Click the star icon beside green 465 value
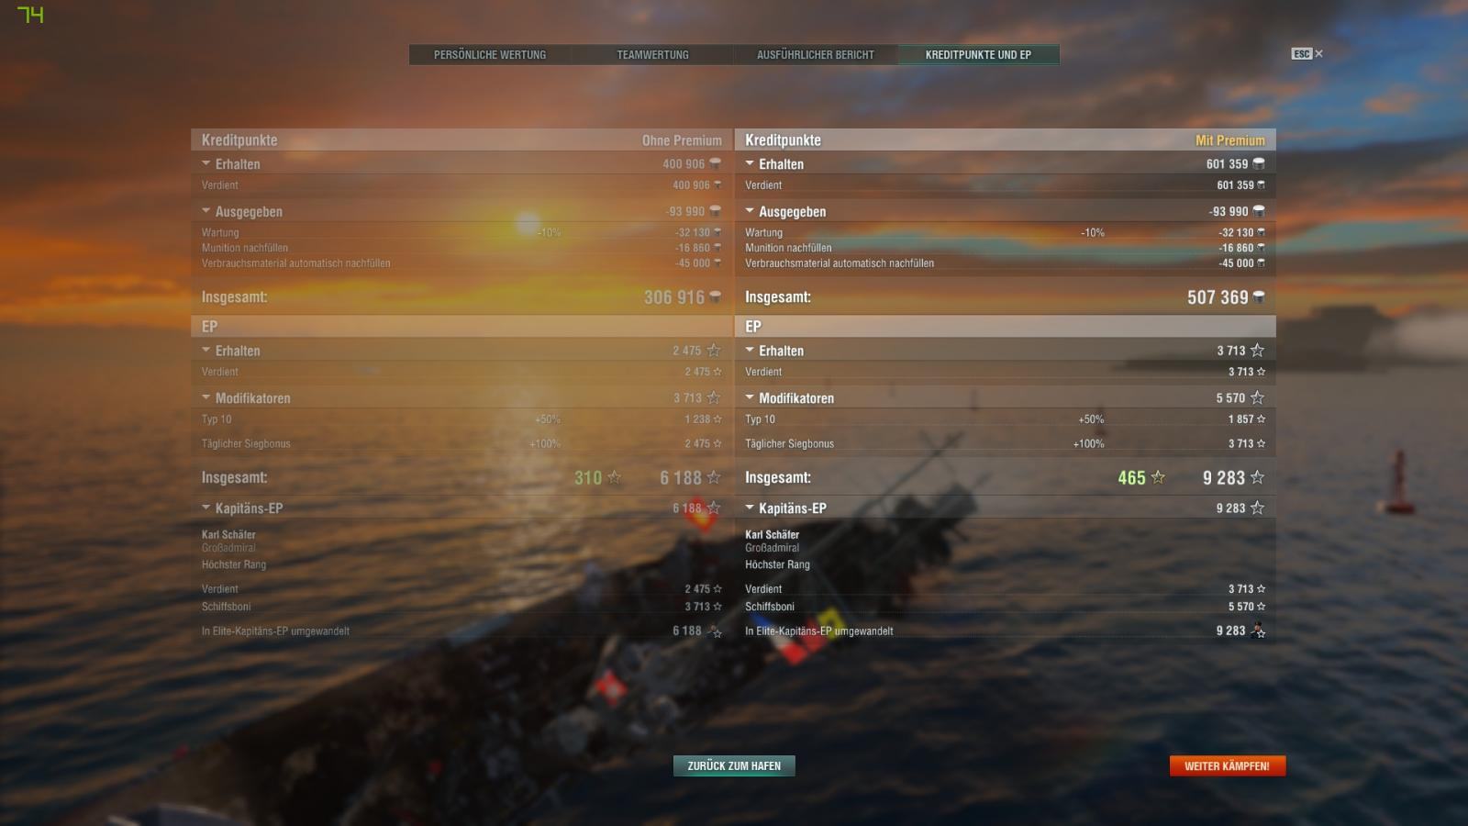 (1158, 477)
